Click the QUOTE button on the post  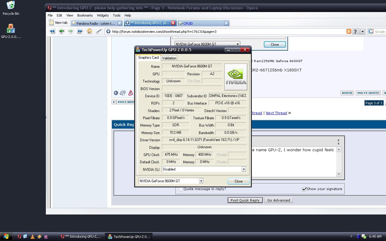[x=347, y=93]
